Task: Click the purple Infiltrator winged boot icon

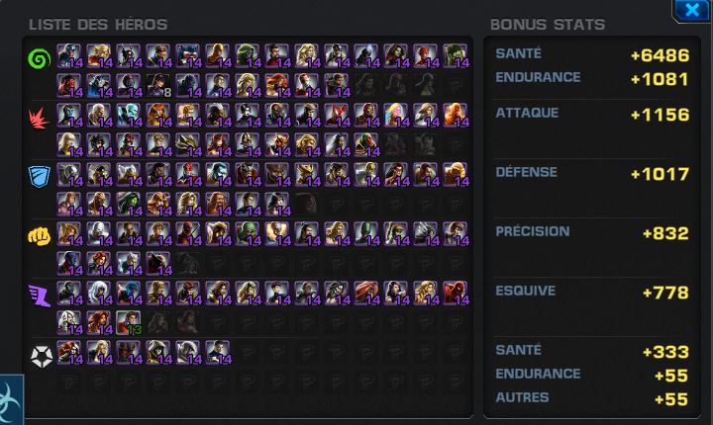Action: point(39,296)
